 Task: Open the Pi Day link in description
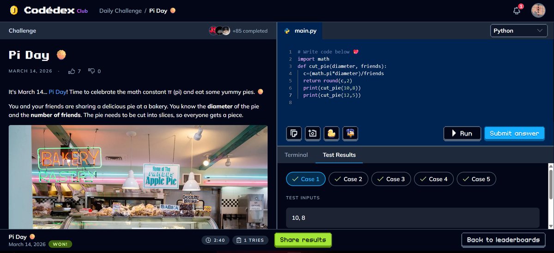point(58,92)
